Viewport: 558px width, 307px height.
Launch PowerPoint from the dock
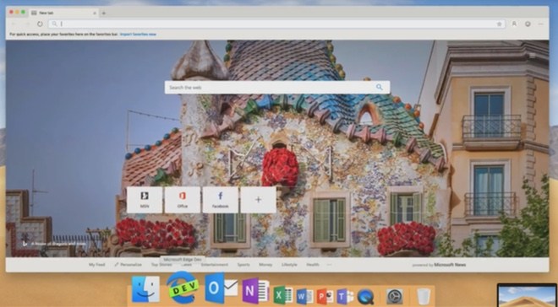click(x=325, y=296)
